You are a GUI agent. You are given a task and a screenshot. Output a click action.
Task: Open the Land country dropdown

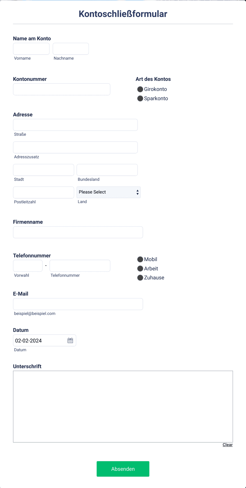point(108,192)
